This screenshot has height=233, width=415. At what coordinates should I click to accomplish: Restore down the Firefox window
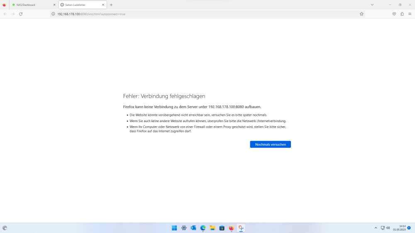(400, 5)
